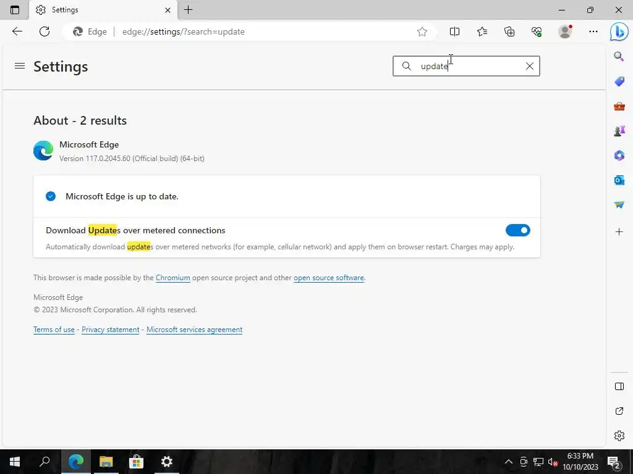Open Microsoft Store from the taskbar
The width and height of the screenshot is (633, 474).
(x=137, y=462)
